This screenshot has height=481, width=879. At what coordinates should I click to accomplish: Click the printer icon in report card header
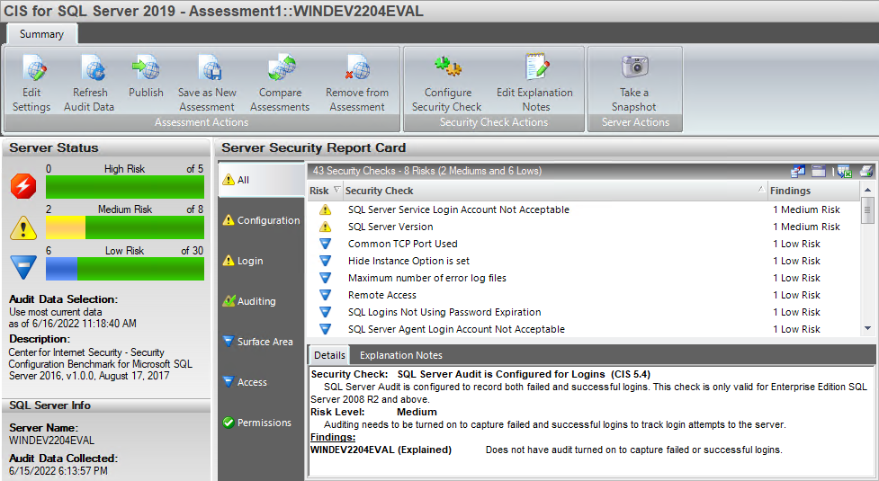coord(866,171)
